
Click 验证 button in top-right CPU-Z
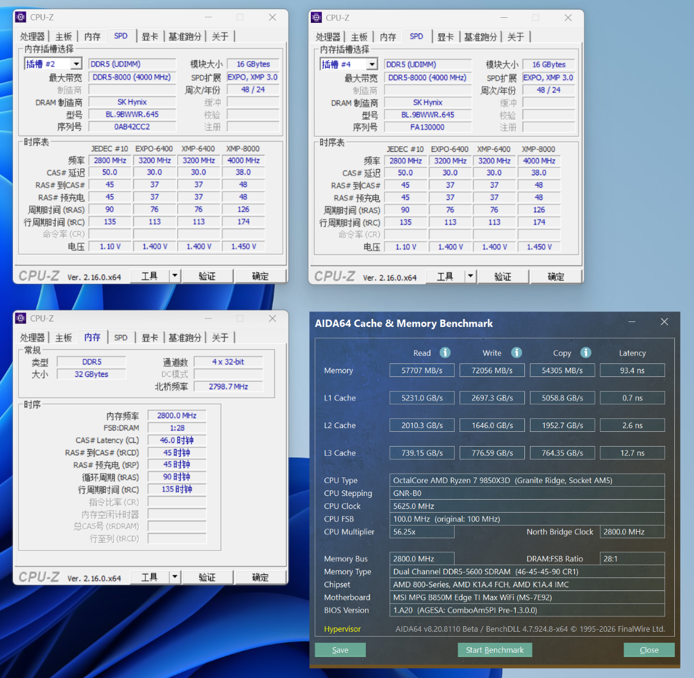[503, 276]
